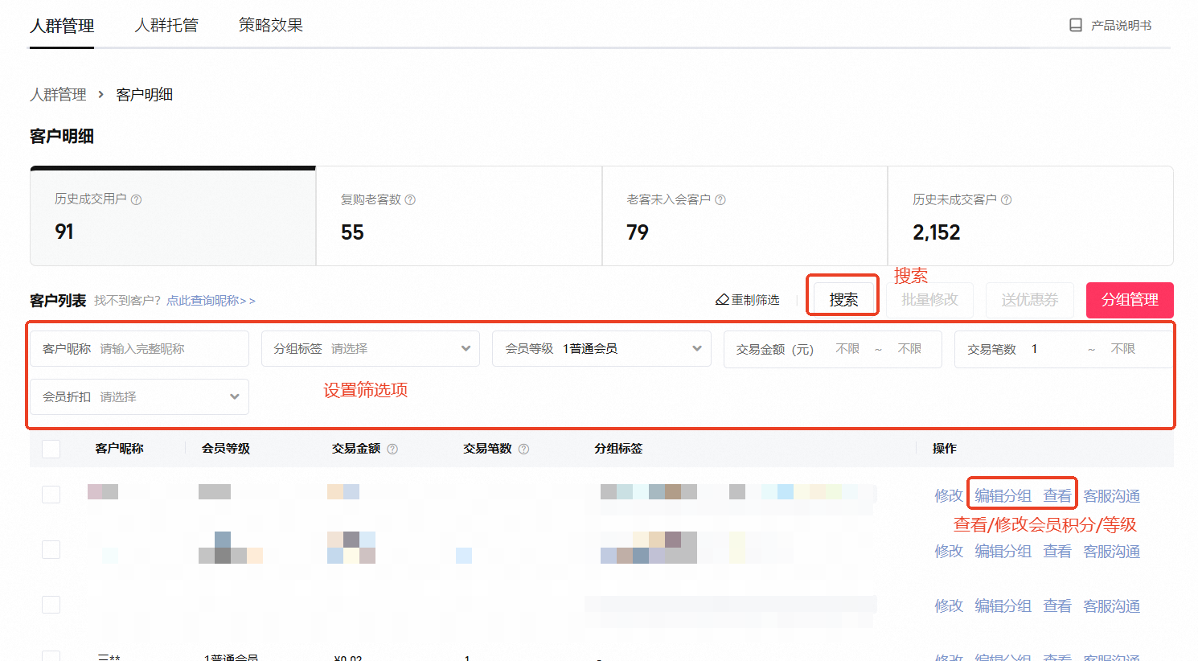
Task: Click help icon beside 历史成交用户
Action: 136,199
